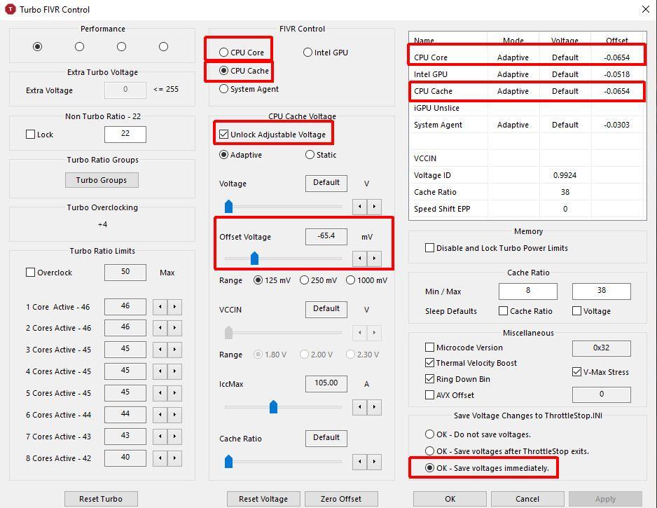This screenshot has width=657, height=508.
Task: Click Non Turbo Ratio input field
Action: 125,134
